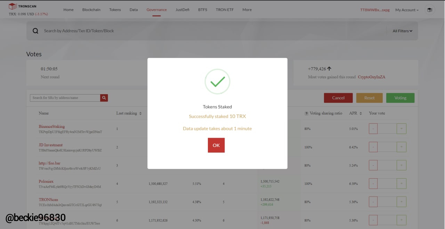Viewport: 445px width, 229px height.
Task: Click OK in the Tokens Staked dialog
Action: click(x=216, y=145)
